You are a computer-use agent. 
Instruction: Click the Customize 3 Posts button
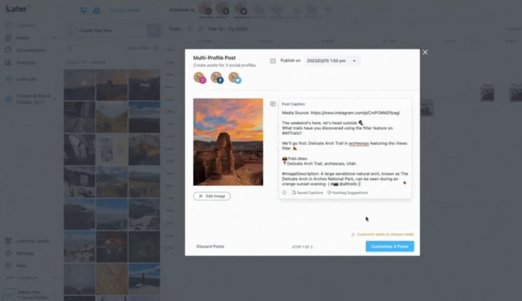tap(390, 246)
